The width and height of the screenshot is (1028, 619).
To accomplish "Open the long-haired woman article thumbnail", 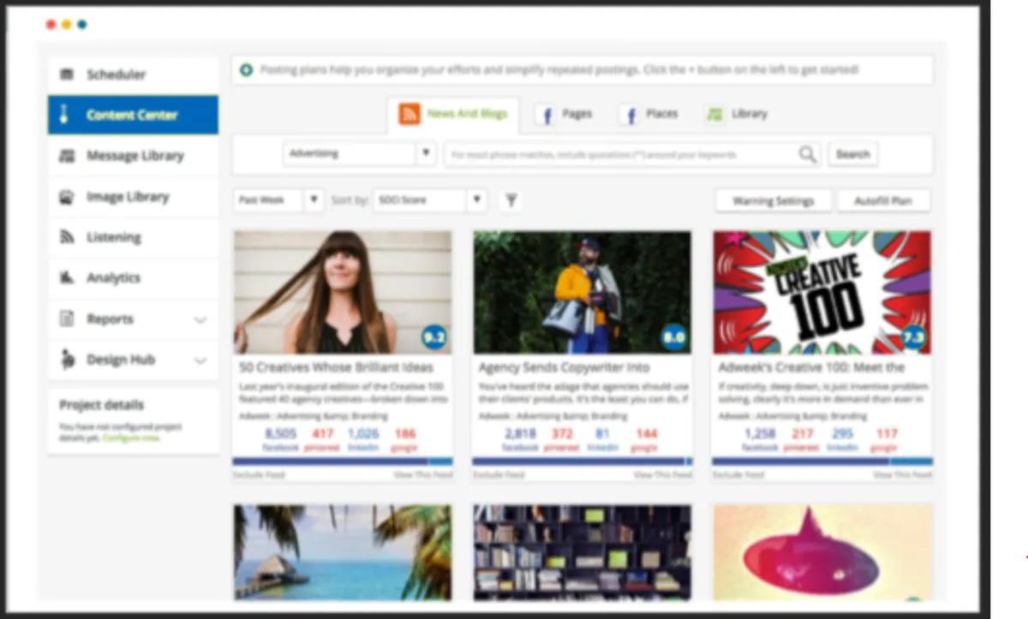I will pyautogui.click(x=343, y=292).
